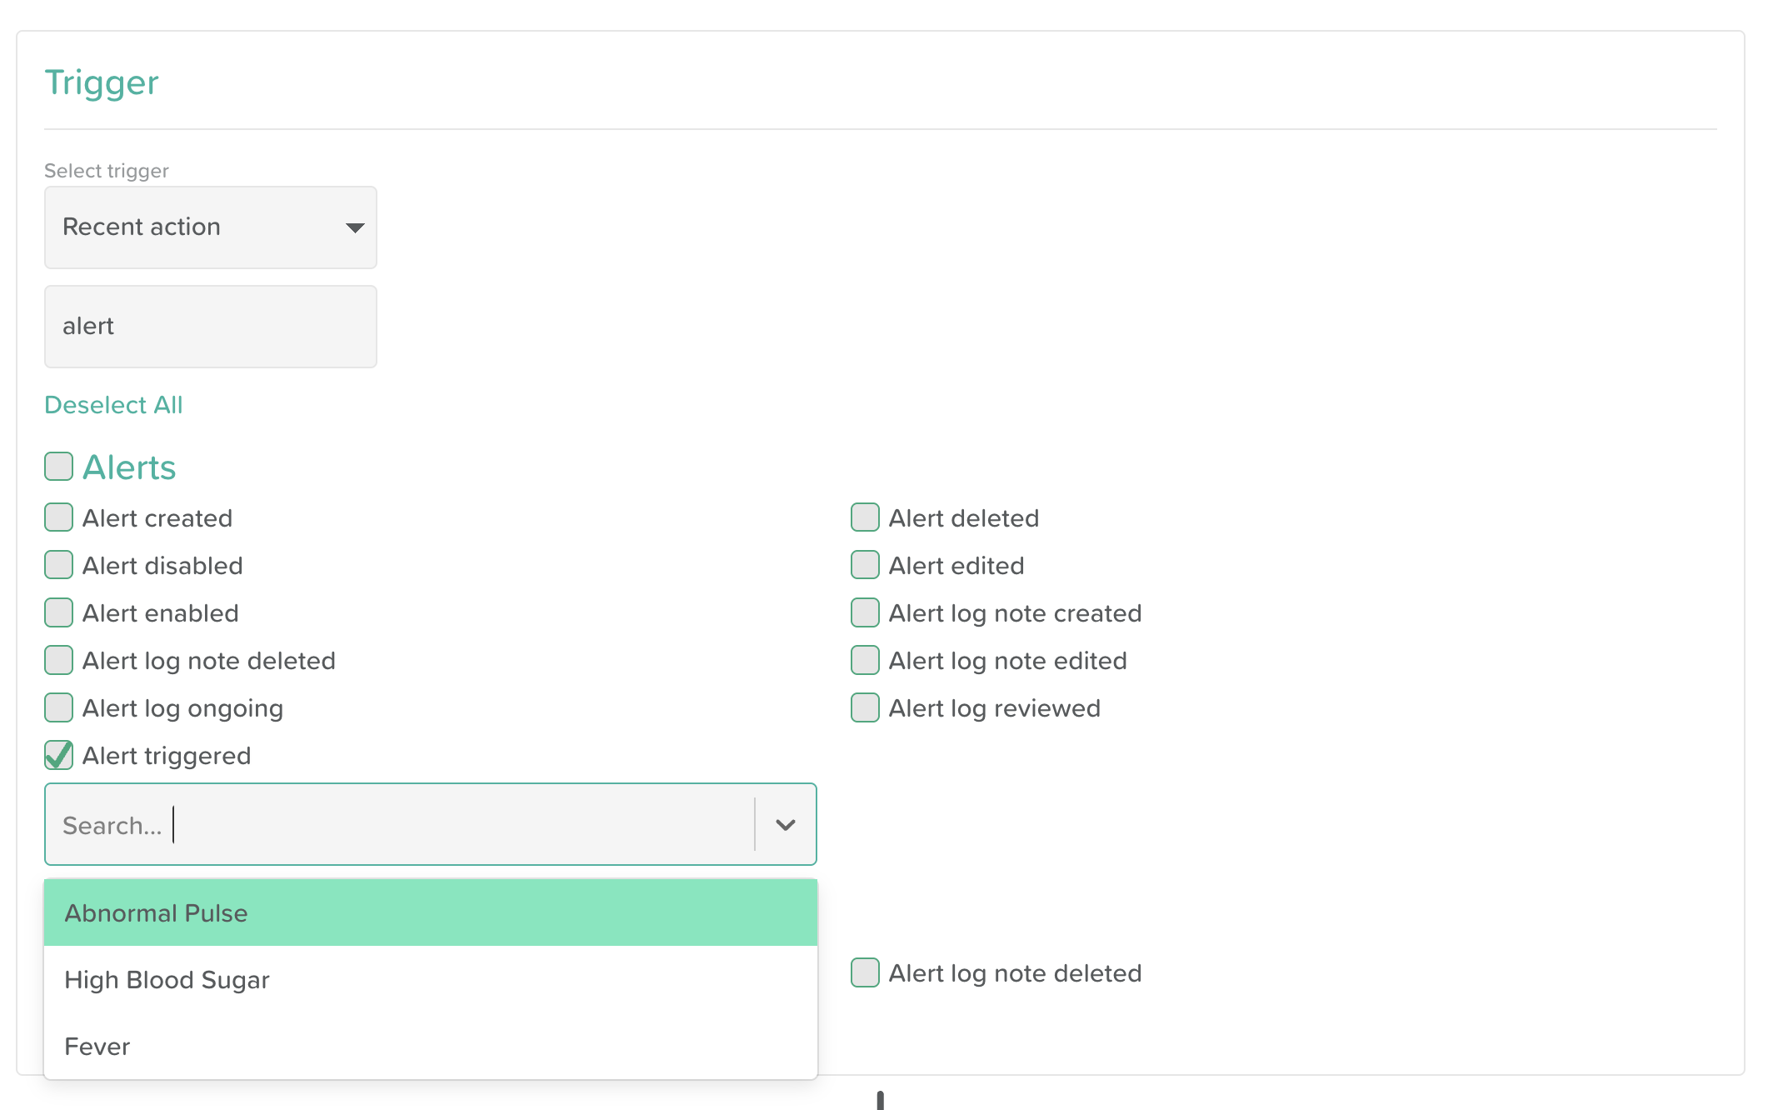Click the Deselect All link
Image resolution: width=1778 pixels, height=1110 pixels.
[x=113, y=405]
